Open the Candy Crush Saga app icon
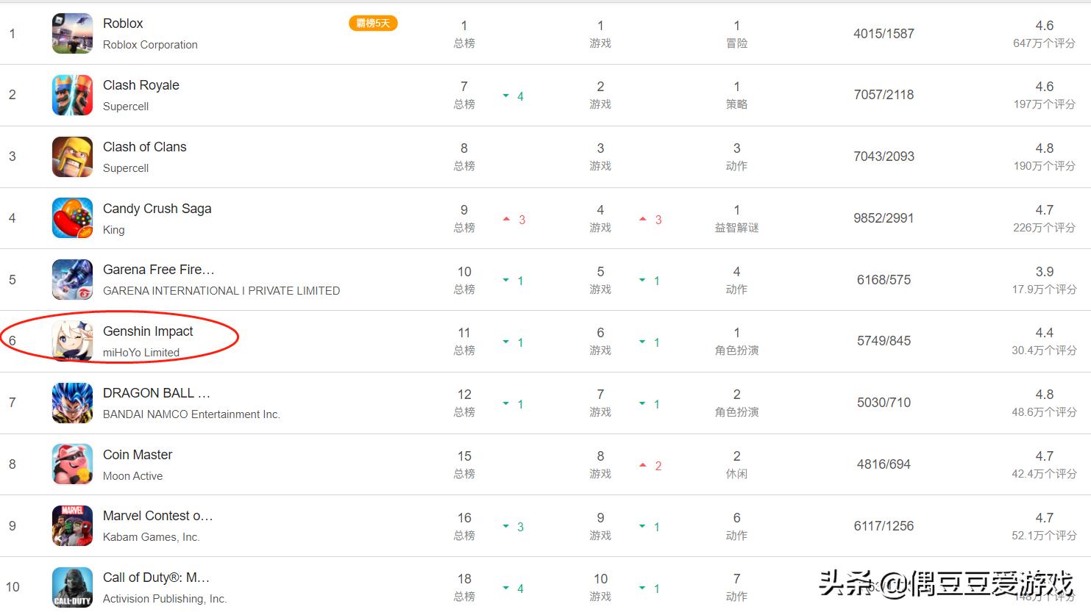The width and height of the screenshot is (1091, 615). 72,217
